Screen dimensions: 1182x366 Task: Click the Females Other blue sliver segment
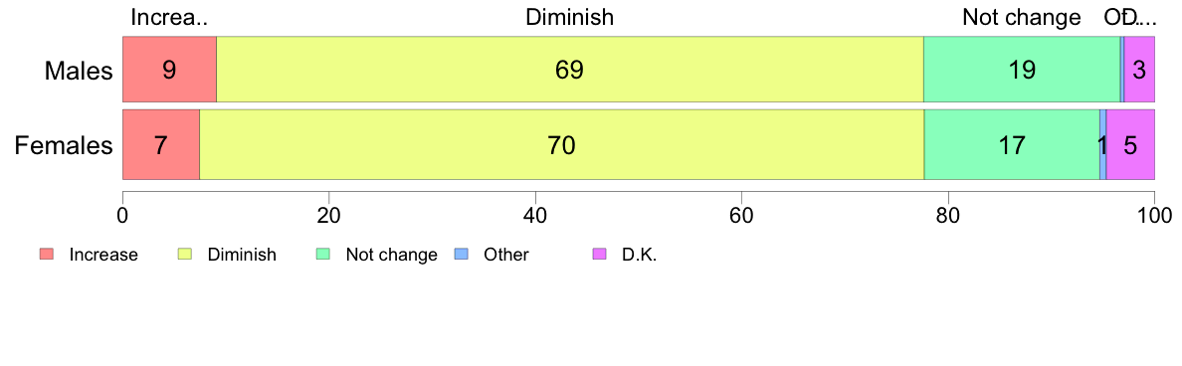pos(1102,144)
